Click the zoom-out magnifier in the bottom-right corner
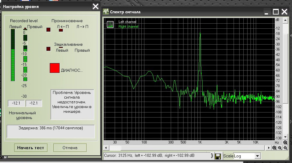 tap(285, 148)
